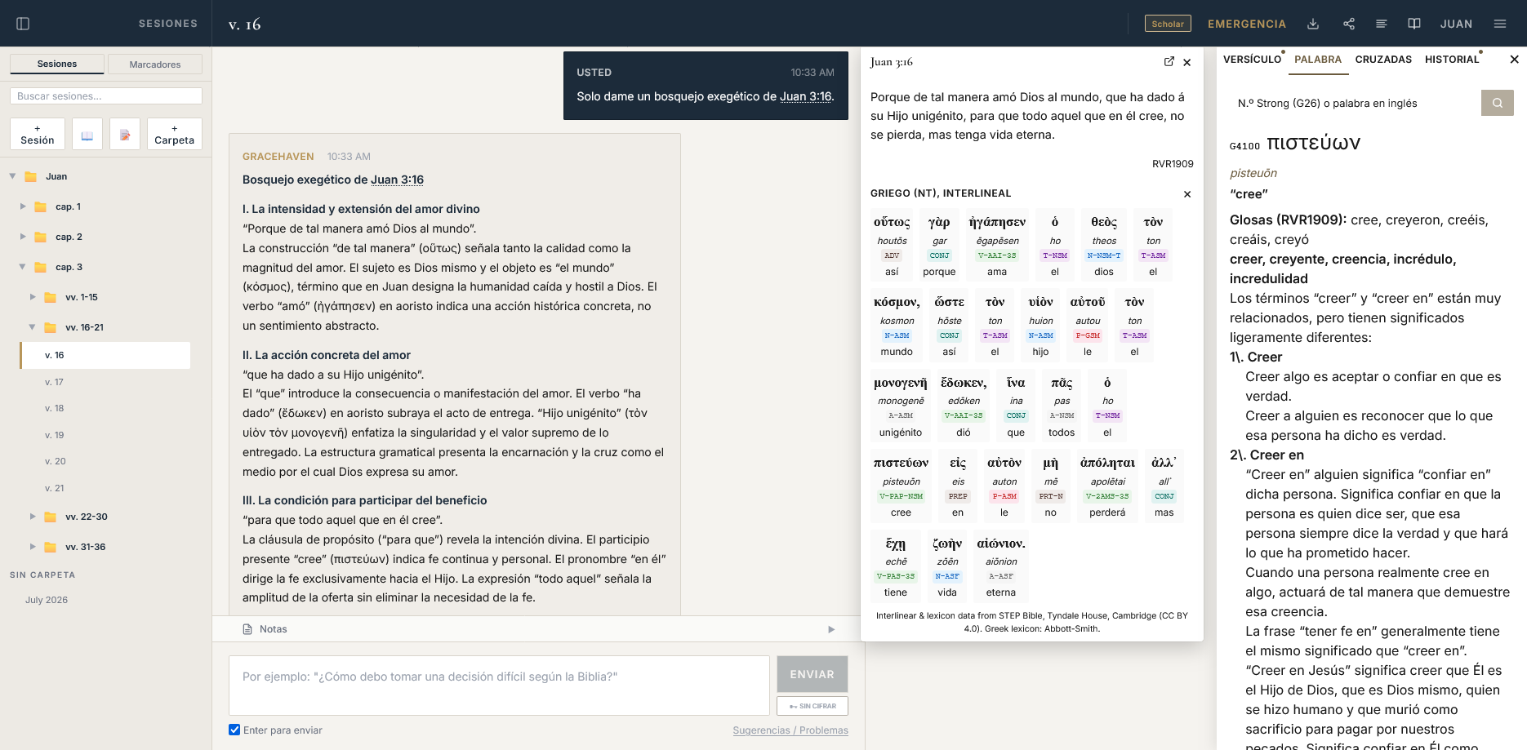This screenshot has width=1527, height=750.
Task: Toggle the Enter para enviar checkbox
Action: point(234,730)
